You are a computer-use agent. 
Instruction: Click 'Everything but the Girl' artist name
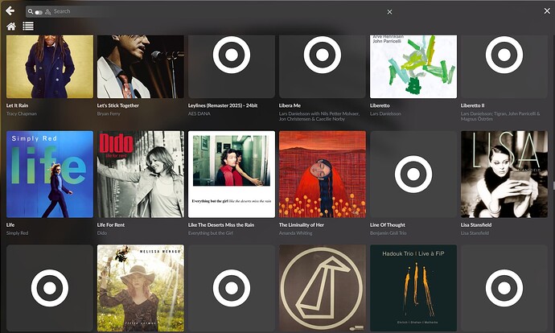tap(211, 232)
